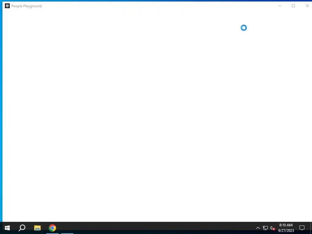
Task: Open the Action Center notifications
Action: (302, 228)
